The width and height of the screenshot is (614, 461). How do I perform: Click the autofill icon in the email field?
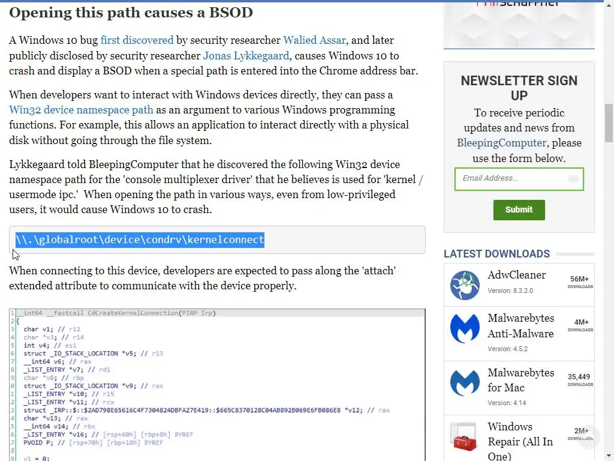[573, 179]
